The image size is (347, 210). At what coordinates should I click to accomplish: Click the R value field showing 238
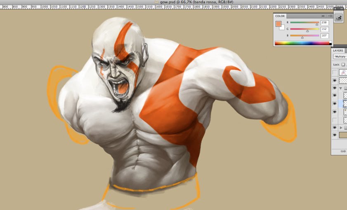tap(325, 23)
